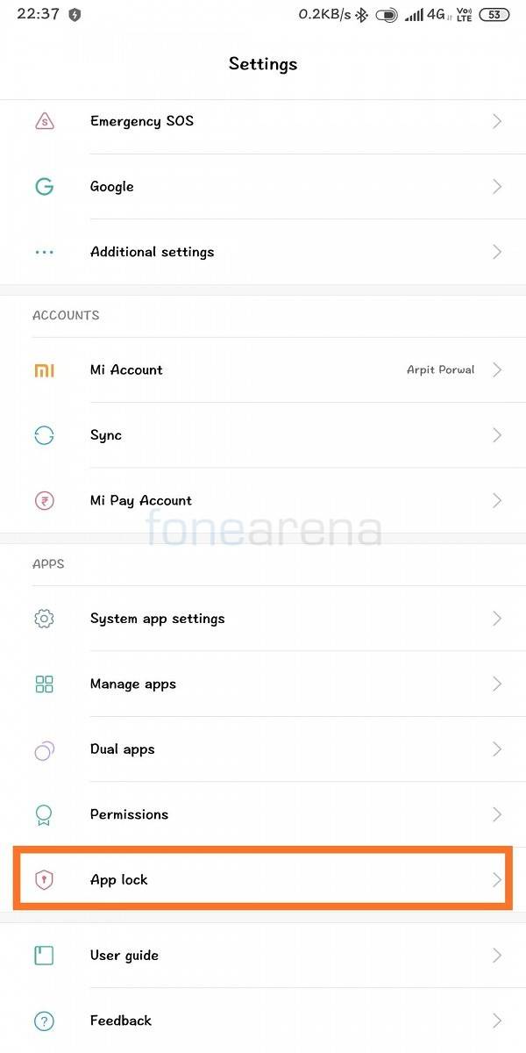Expand Emergency SOS using its chevron arrow
Viewport: 526px width, 1053px height.
tap(497, 121)
